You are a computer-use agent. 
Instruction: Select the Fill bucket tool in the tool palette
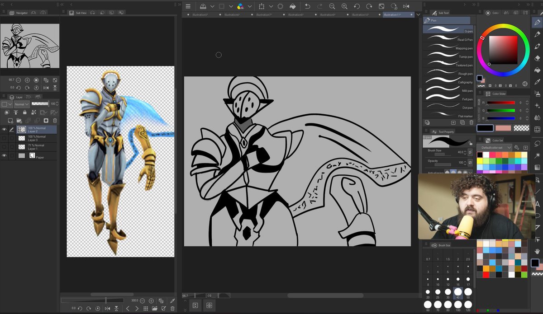coord(537,70)
